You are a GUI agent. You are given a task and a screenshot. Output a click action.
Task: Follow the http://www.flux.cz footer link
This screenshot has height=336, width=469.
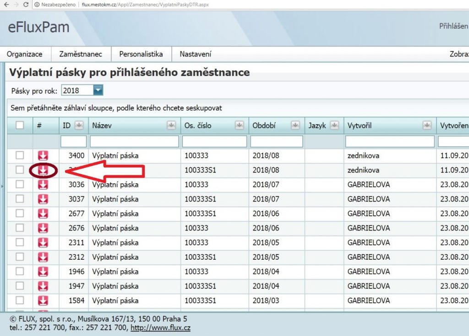coord(160,328)
